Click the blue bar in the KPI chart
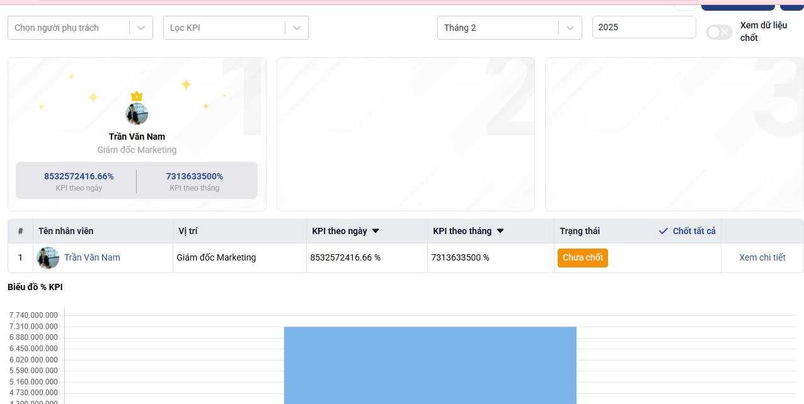The height and width of the screenshot is (404, 804). pyautogui.click(x=430, y=365)
